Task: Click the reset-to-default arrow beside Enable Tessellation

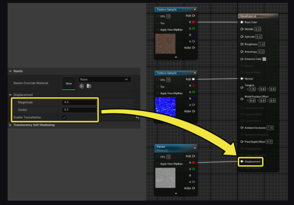Action: coord(137,117)
